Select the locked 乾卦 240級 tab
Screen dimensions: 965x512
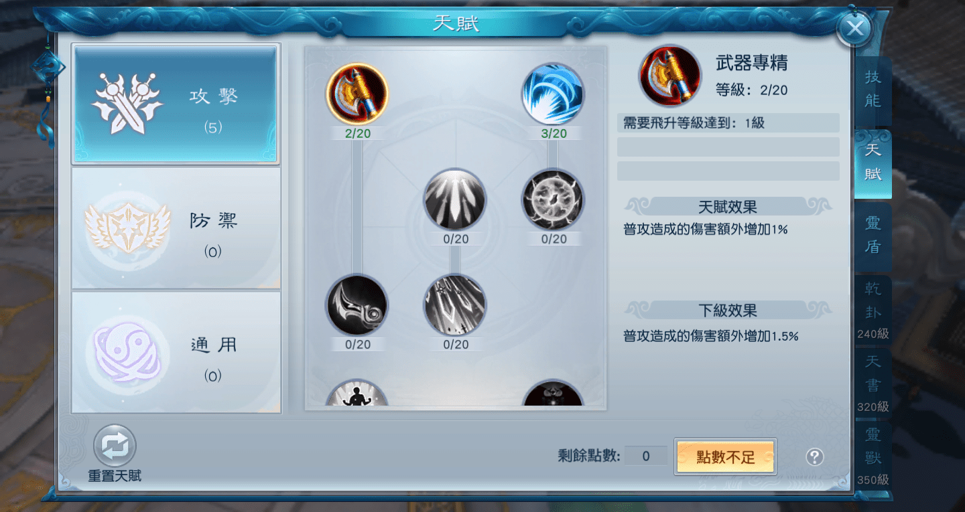(873, 309)
